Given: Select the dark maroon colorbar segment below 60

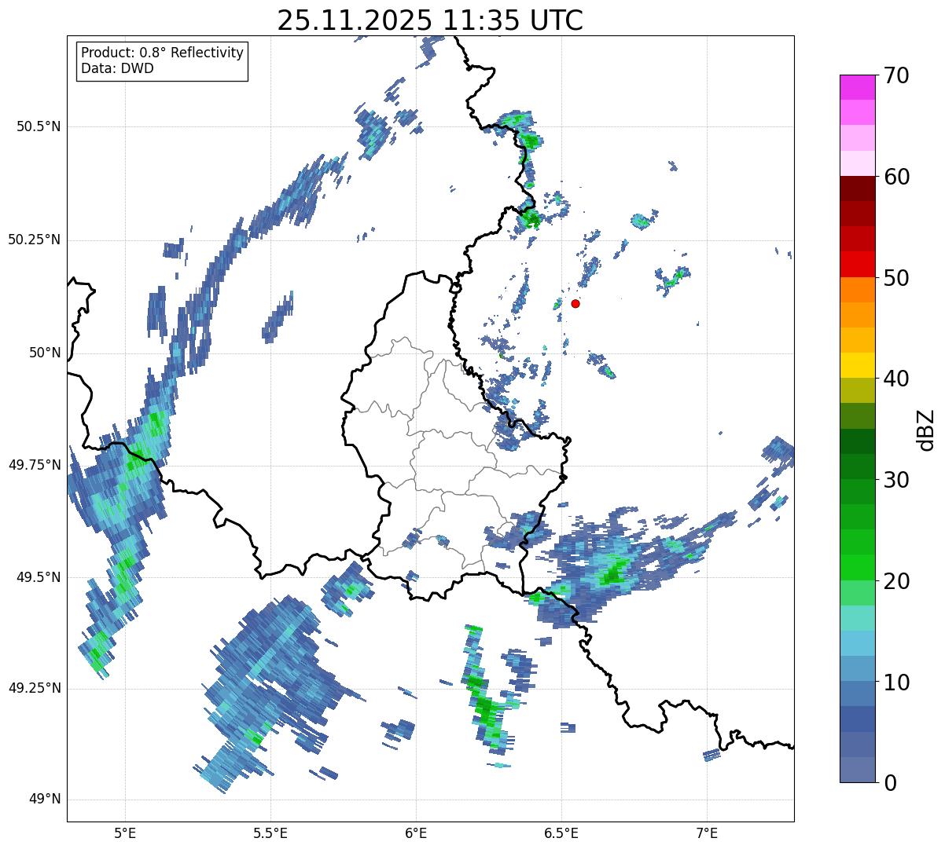Looking at the screenshot, I should [x=857, y=188].
